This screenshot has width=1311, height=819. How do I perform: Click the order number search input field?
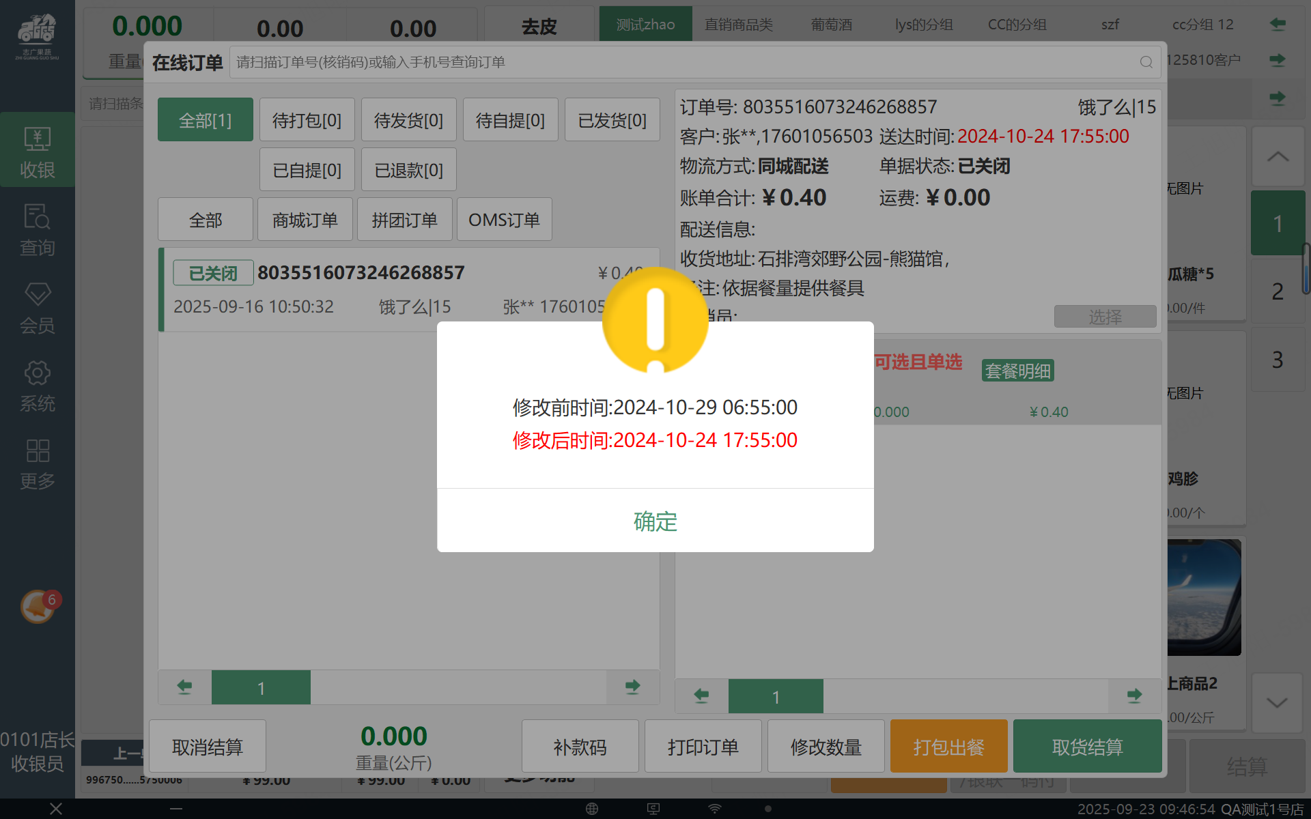point(683,62)
